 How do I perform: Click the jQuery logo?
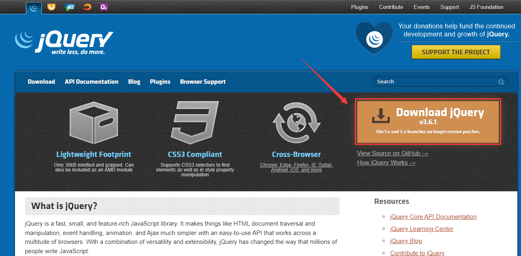[x=64, y=42]
